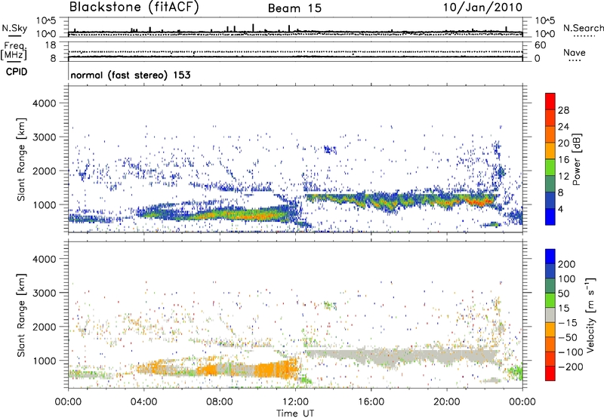Click the '3000' tick of the power panel
The width and height of the screenshot is (604, 418).
tap(45, 137)
